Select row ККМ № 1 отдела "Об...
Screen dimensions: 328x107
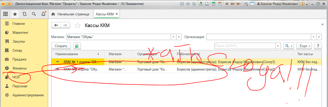pos(186,62)
